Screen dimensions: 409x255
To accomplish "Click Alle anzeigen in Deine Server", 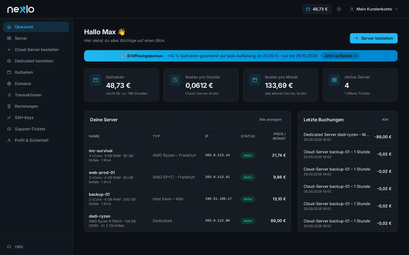I will point(270,120).
